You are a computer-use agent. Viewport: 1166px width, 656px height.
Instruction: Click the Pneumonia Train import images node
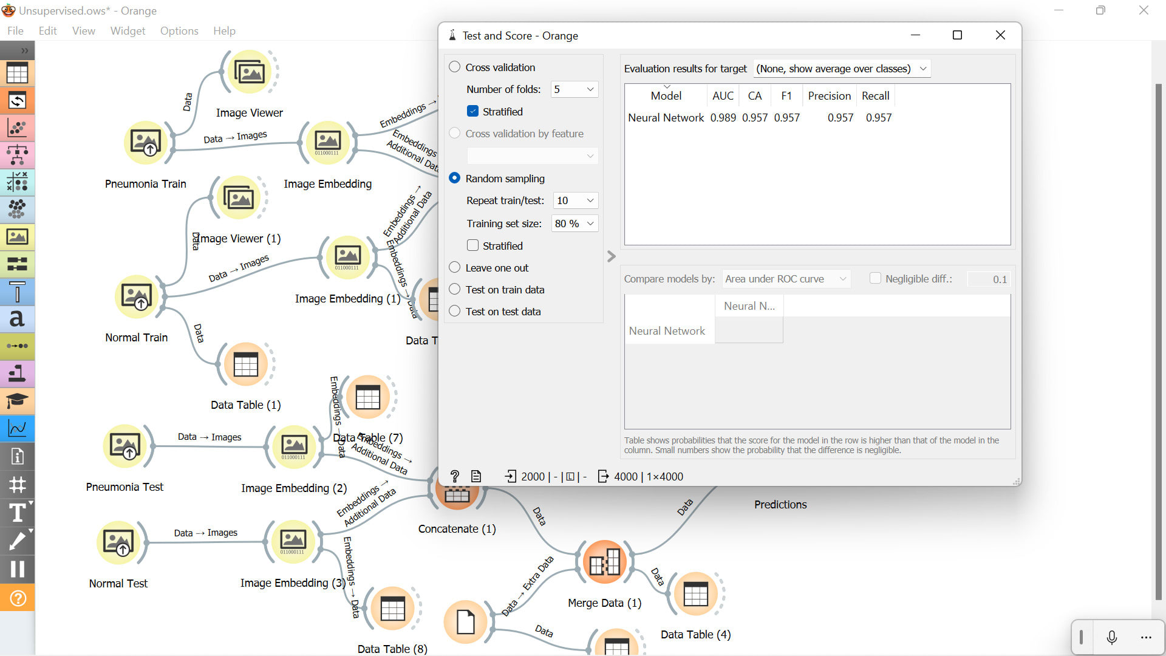[146, 143]
